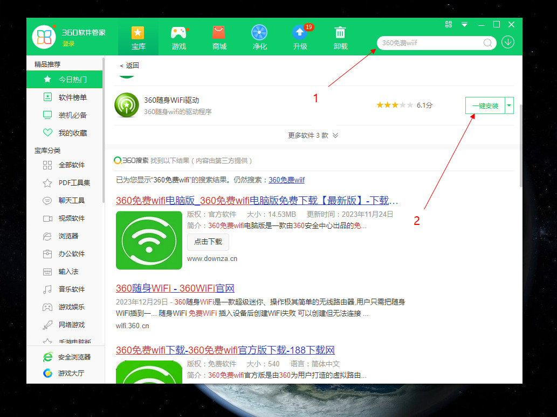Open dropdown arrow next to 一键安装
557x417 pixels.
(509, 105)
